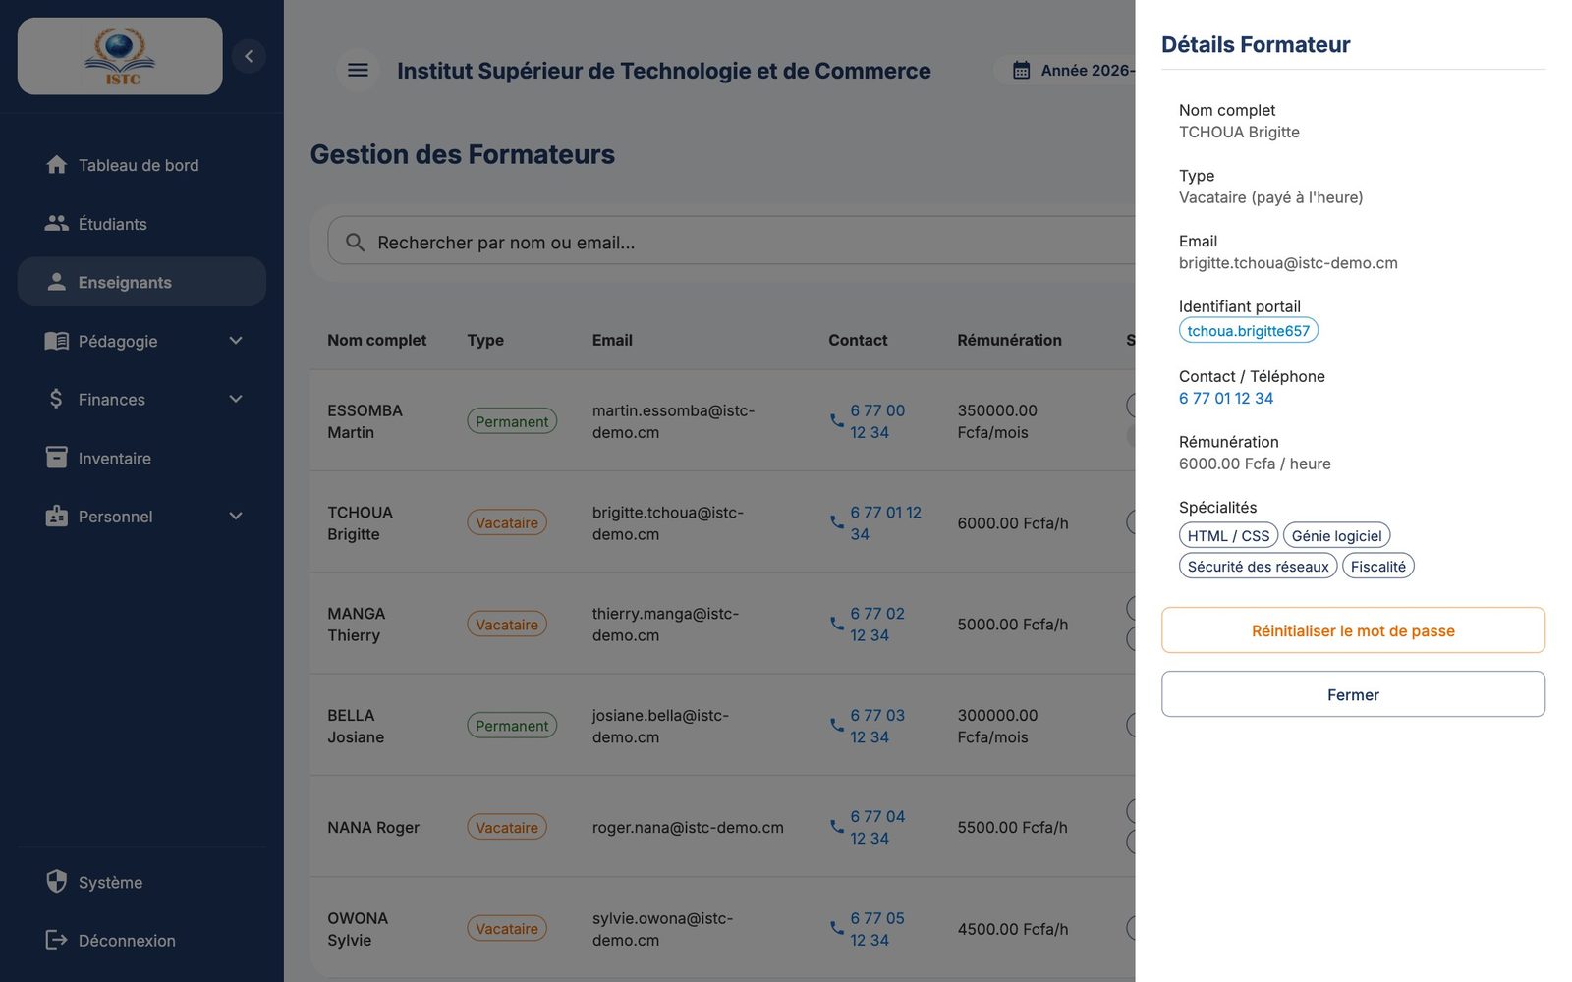Viewport: 1572px width, 982px height.
Task: Close details panel with Fermer button
Action: click(1353, 694)
